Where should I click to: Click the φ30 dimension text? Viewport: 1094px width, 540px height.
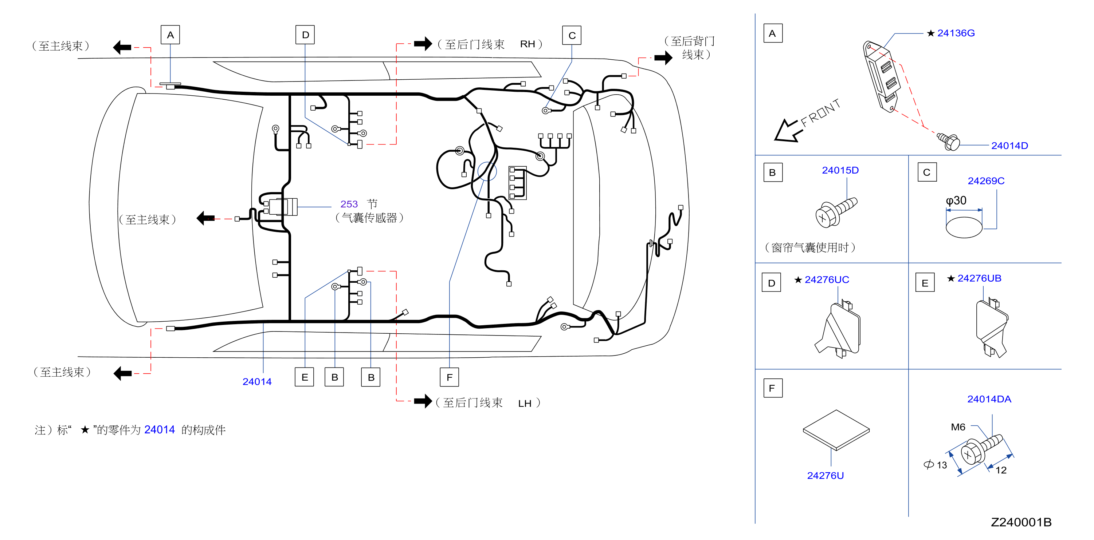tap(956, 200)
